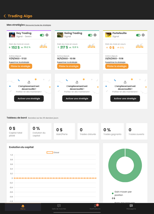Image resolution: width=154 pixels, height=214 pixels.
Task: Toggle the Global legend on capital chart
Action: (53, 153)
